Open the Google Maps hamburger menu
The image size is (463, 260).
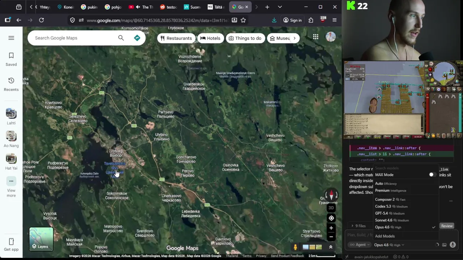click(x=11, y=38)
